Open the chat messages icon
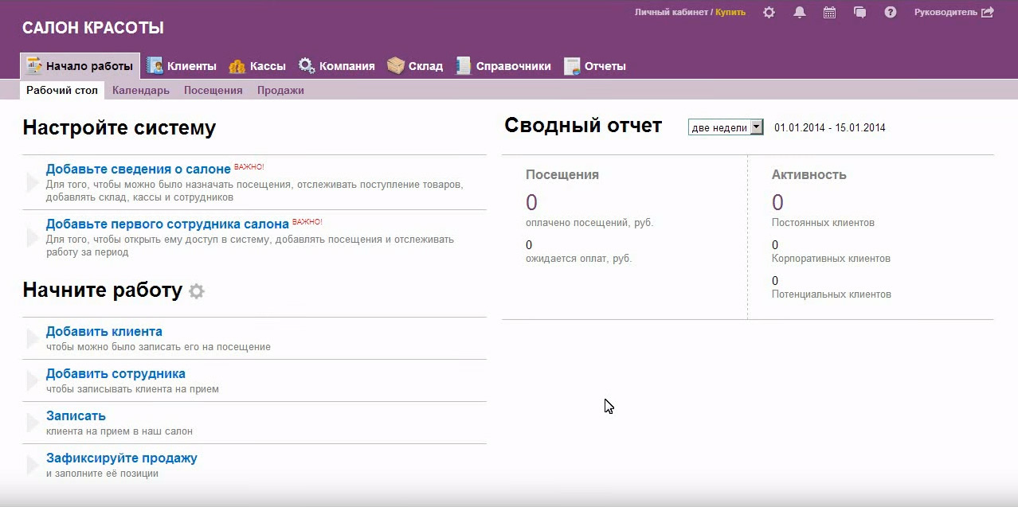This screenshot has height=507, width=1018. (859, 13)
